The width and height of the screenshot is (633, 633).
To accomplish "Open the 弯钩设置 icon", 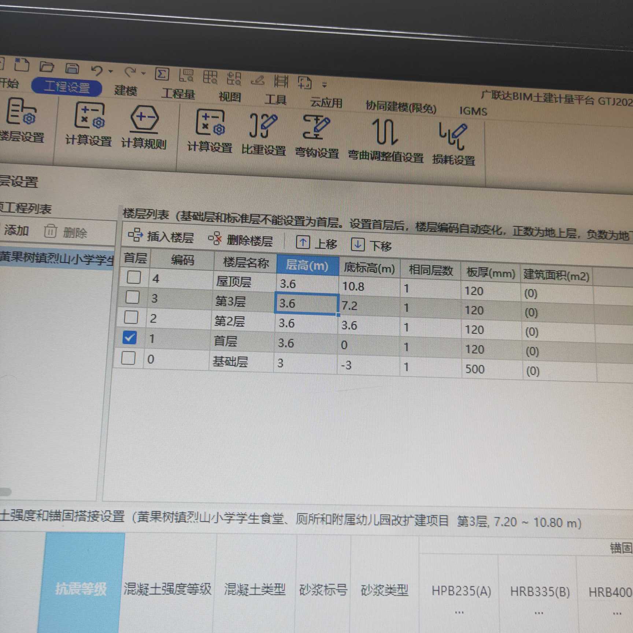I will (x=317, y=137).
